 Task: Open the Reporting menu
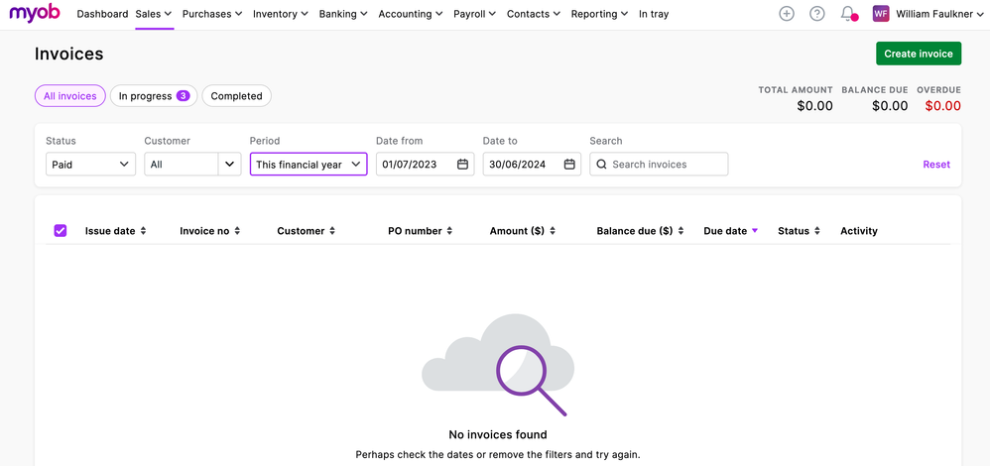pyautogui.click(x=599, y=14)
